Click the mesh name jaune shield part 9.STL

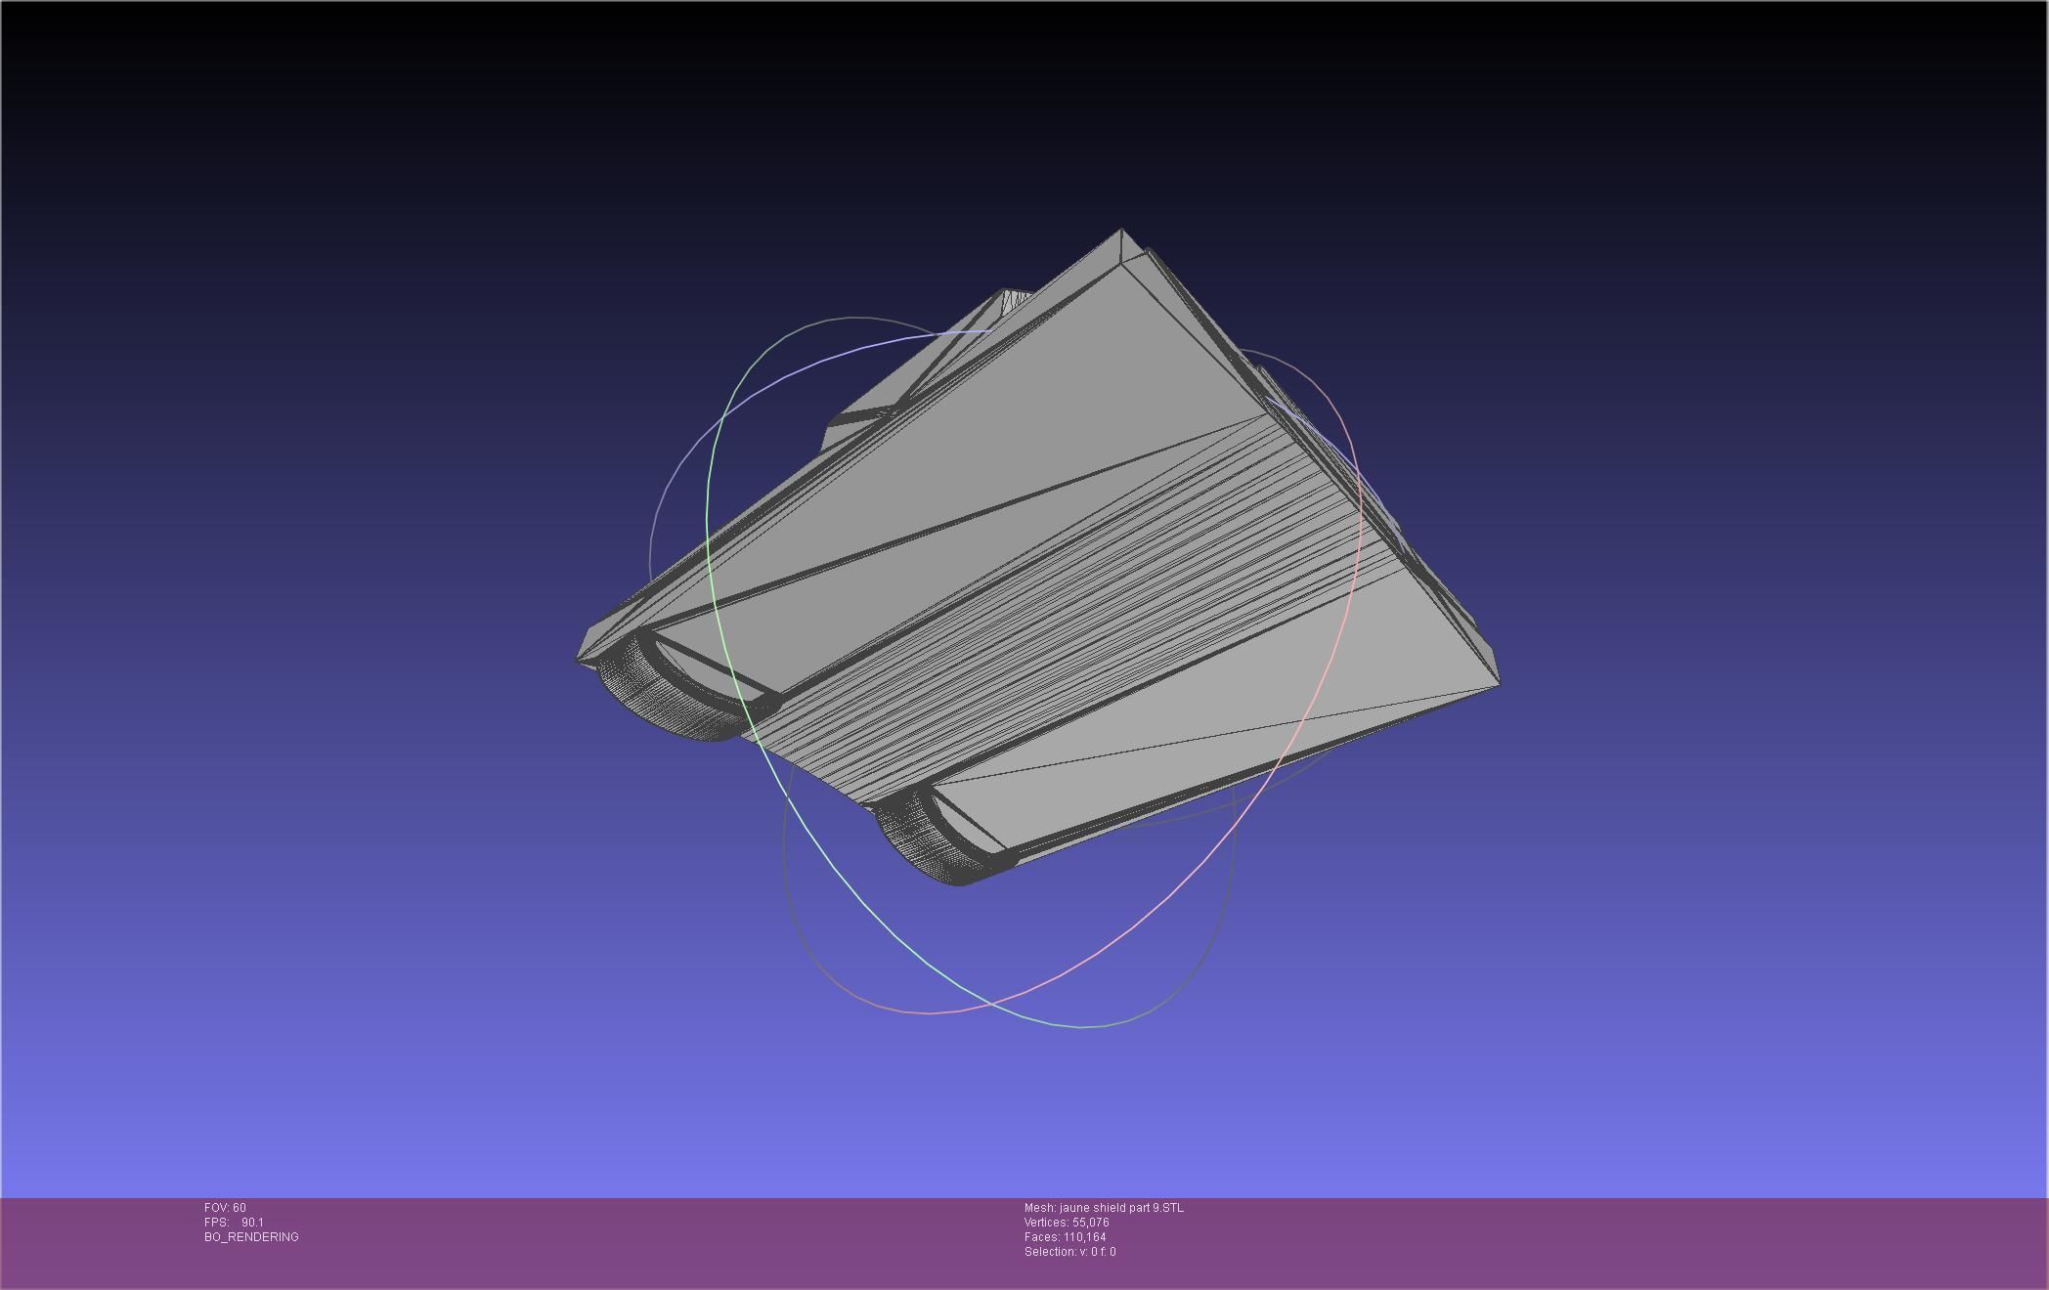pyautogui.click(x=1104, y=1208)
